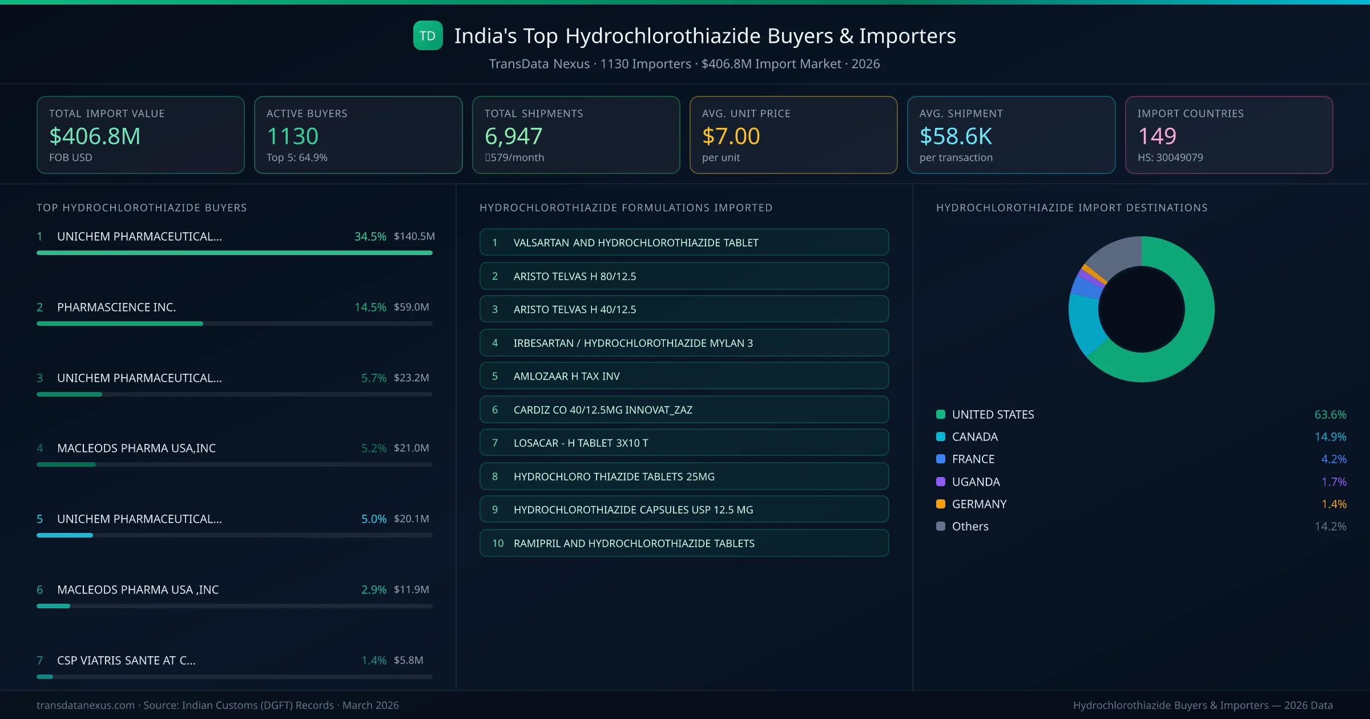This screenshot has height=719, width=1370.
Task: Open the TOP HYDROCHLOROTHIAZIDE BUYERS section header
Action: coord(141,208)
